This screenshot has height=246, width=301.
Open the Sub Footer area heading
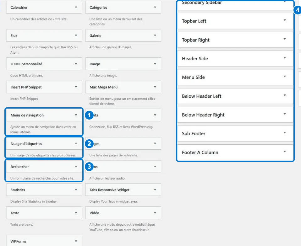click(x=194, y=134)
